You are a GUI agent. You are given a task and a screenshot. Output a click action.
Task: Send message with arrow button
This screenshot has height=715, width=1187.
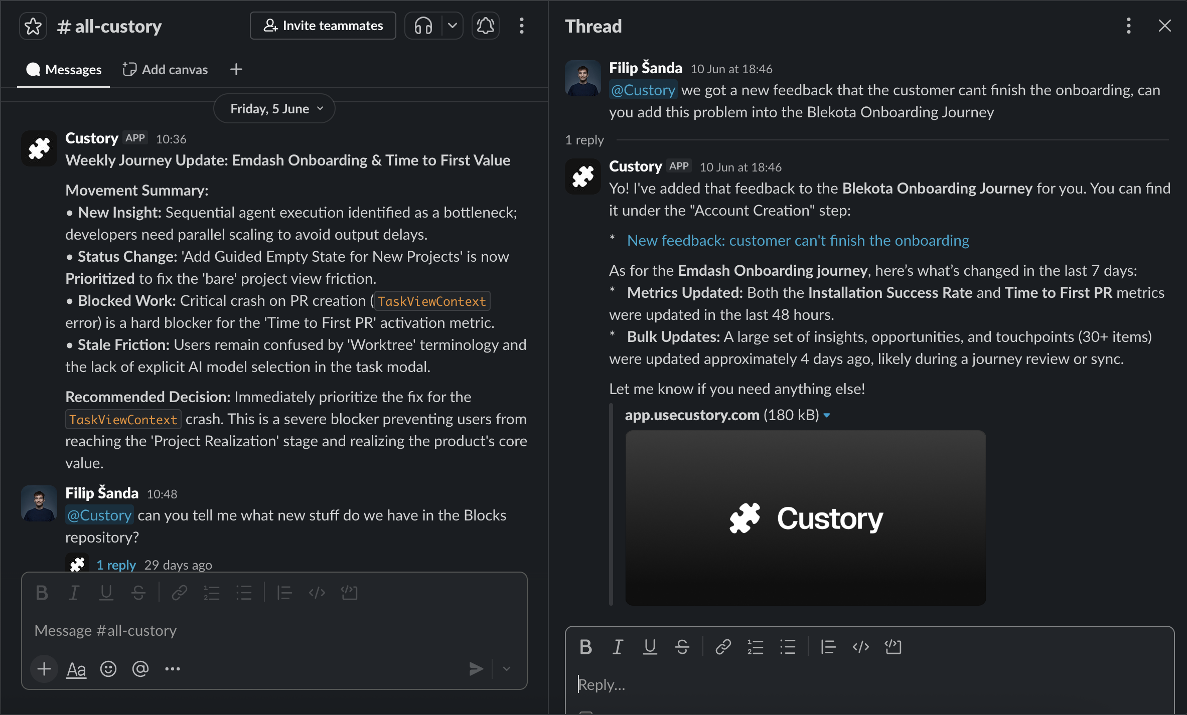[476, 669]
